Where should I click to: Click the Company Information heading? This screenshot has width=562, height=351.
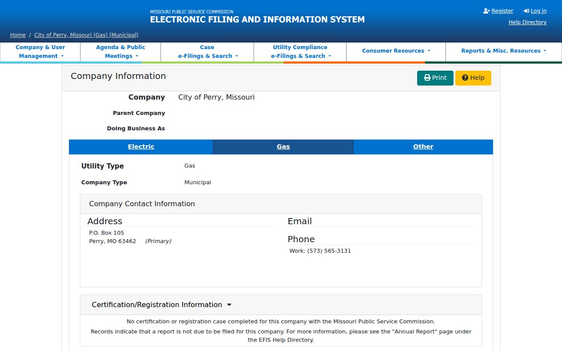119,76
